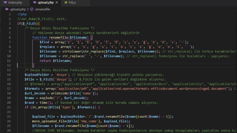
Task: Select the upload.php editor tab
Action: [45, 3]
